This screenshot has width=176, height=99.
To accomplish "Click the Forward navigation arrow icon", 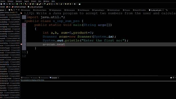I will pos(75,4).
